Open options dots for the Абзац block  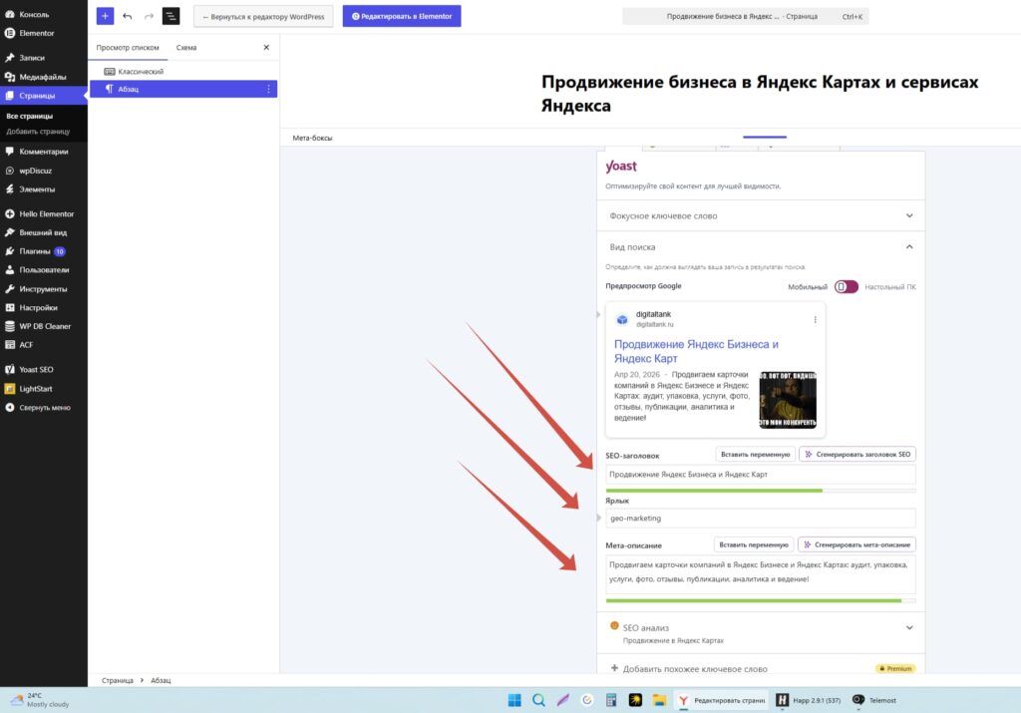coord(268,89)
